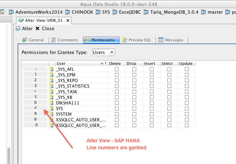This screenshot has height=164, width=236.
Task: Check Insert permission for SYSTEM user
Action: 152,114
